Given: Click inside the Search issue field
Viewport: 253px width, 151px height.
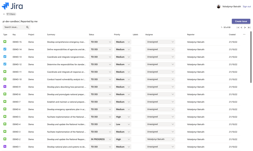Looking at the screenshot, I should [x=14, y=27].
